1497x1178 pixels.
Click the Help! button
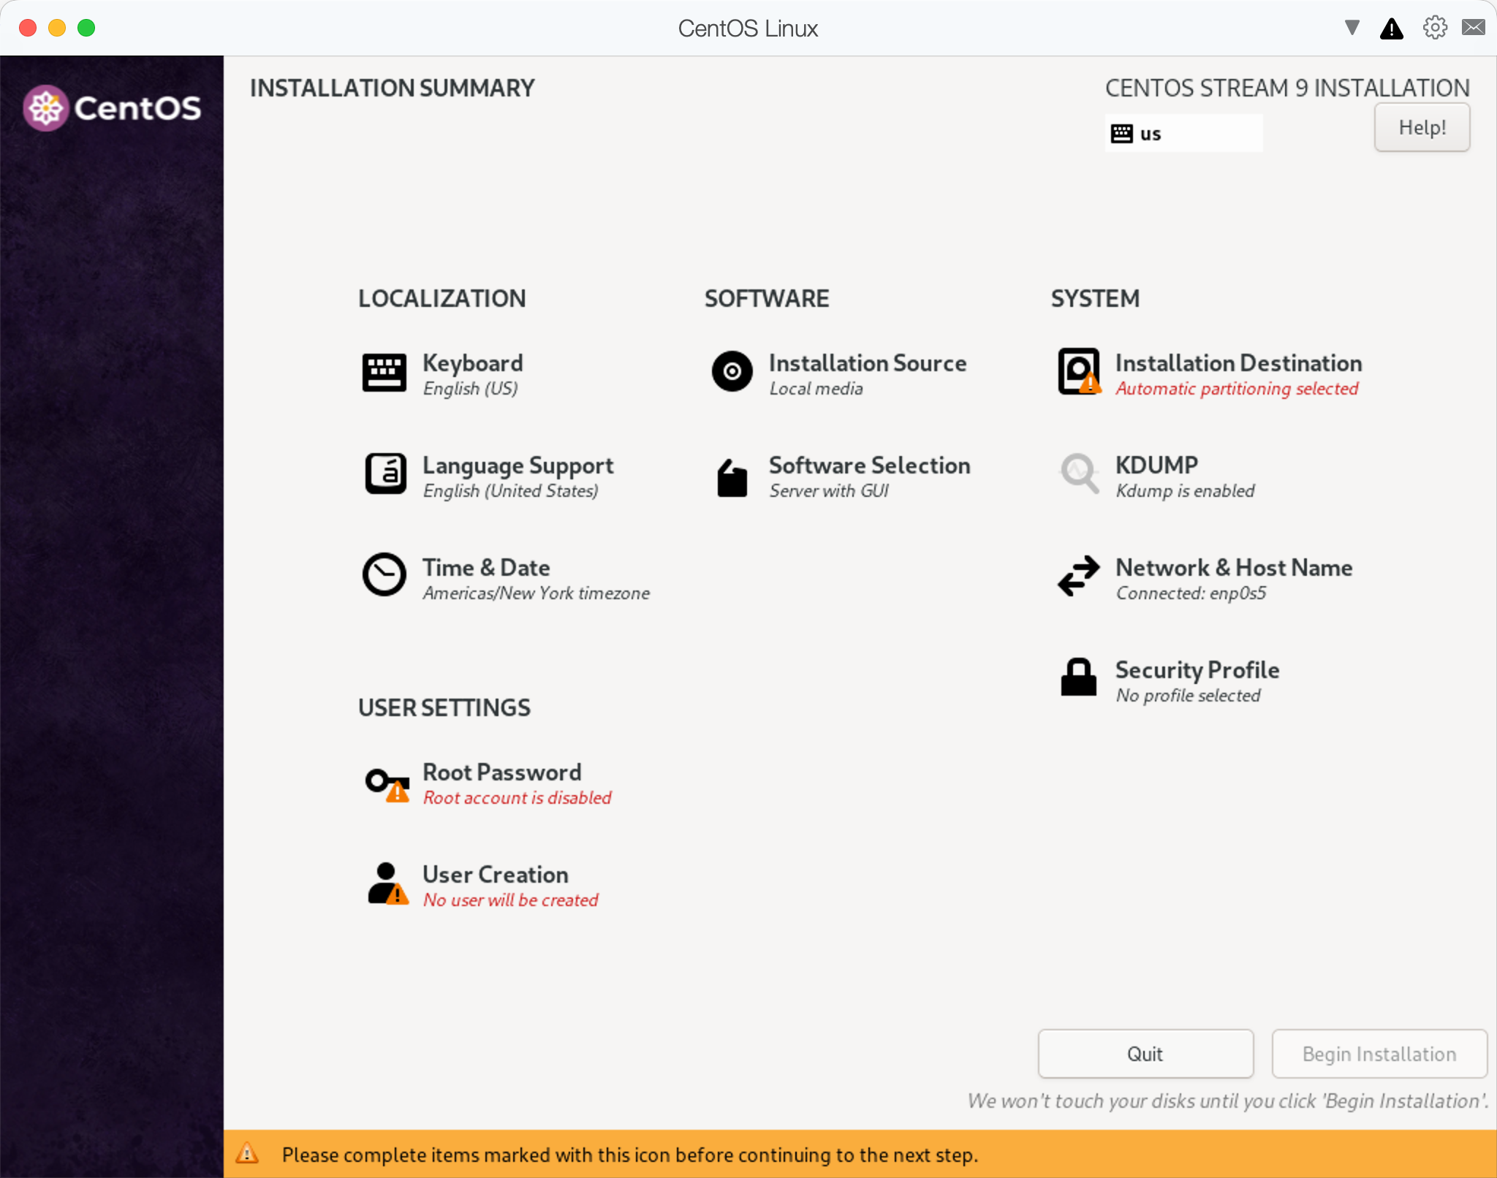click(1422, 127)
